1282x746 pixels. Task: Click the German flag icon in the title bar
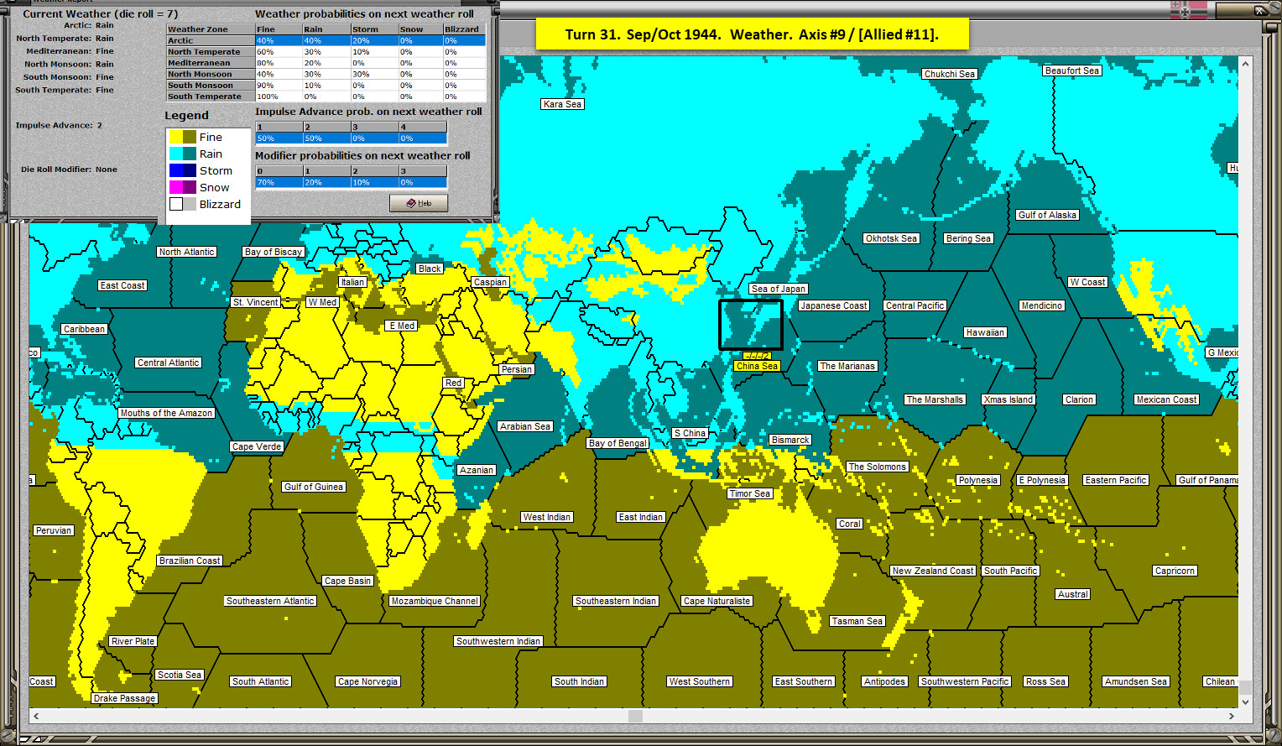pyautogui.click(x=1188, y=10)
